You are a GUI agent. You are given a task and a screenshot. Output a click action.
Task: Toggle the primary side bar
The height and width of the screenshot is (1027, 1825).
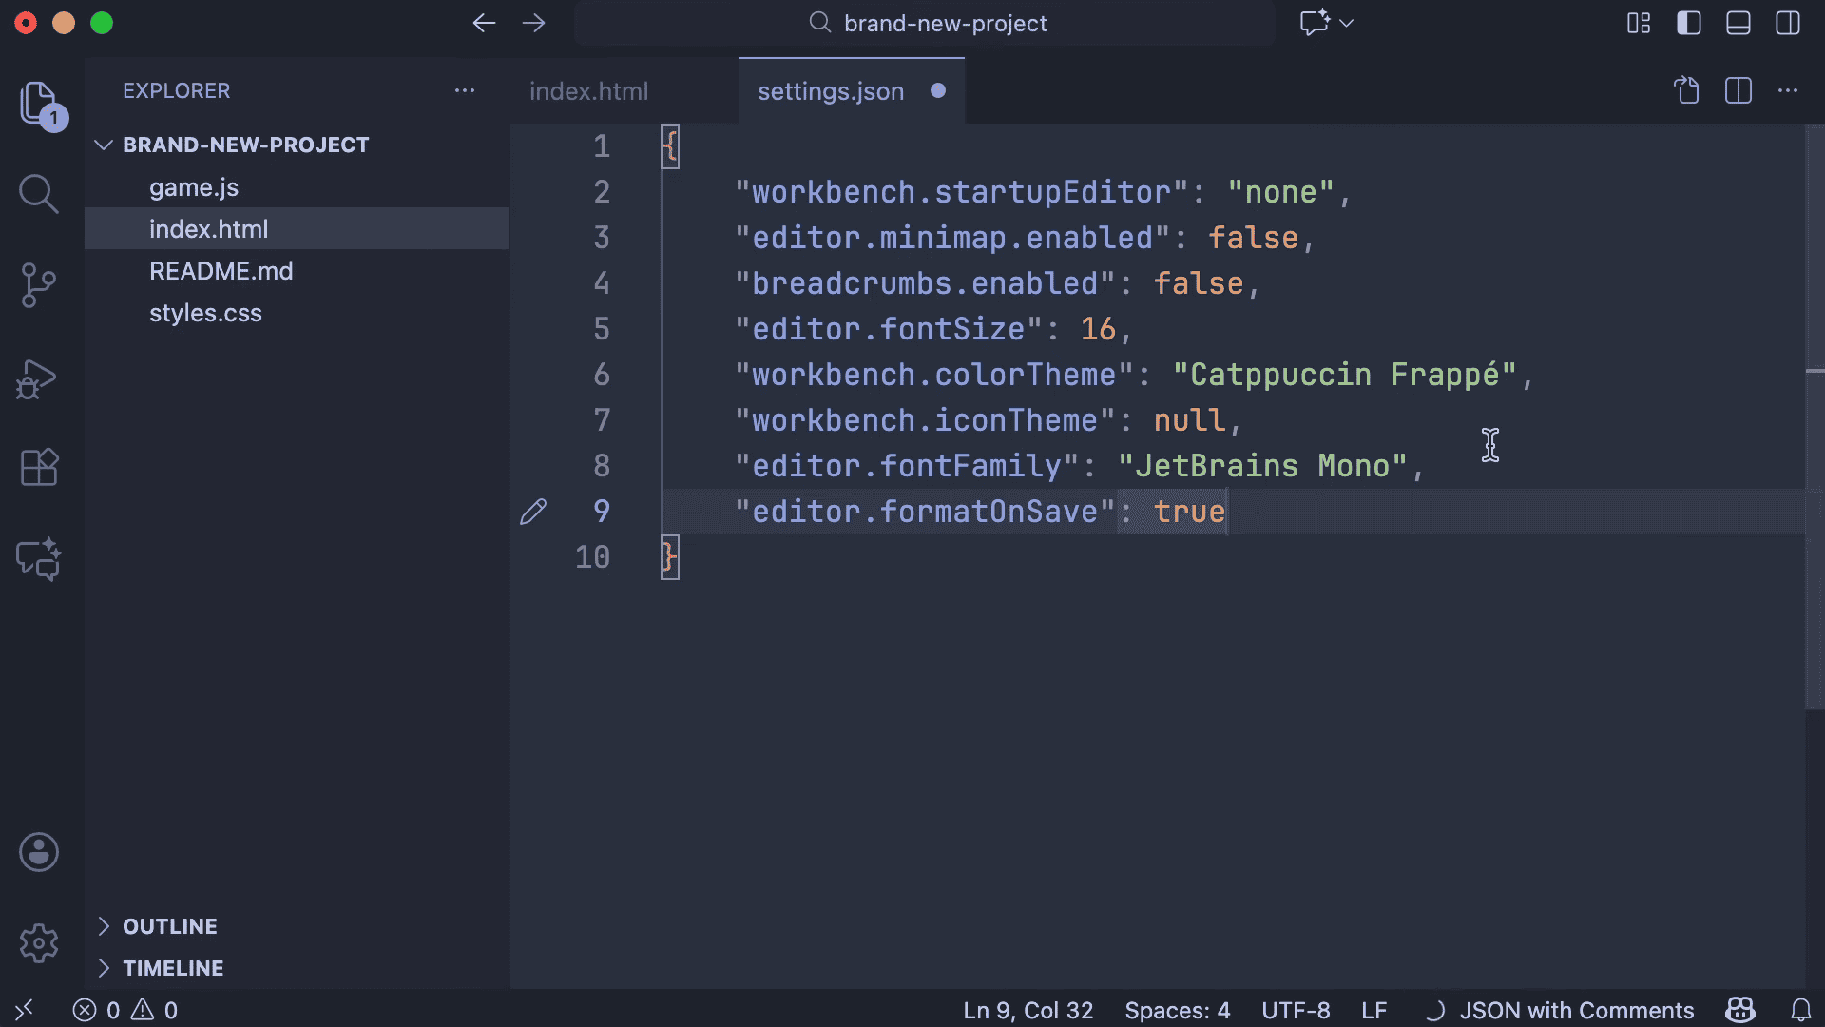(1688, 23)
